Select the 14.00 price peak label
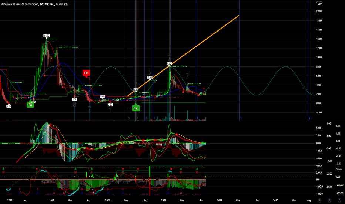Viewport: 345px width, 204px height. [46, 36]
